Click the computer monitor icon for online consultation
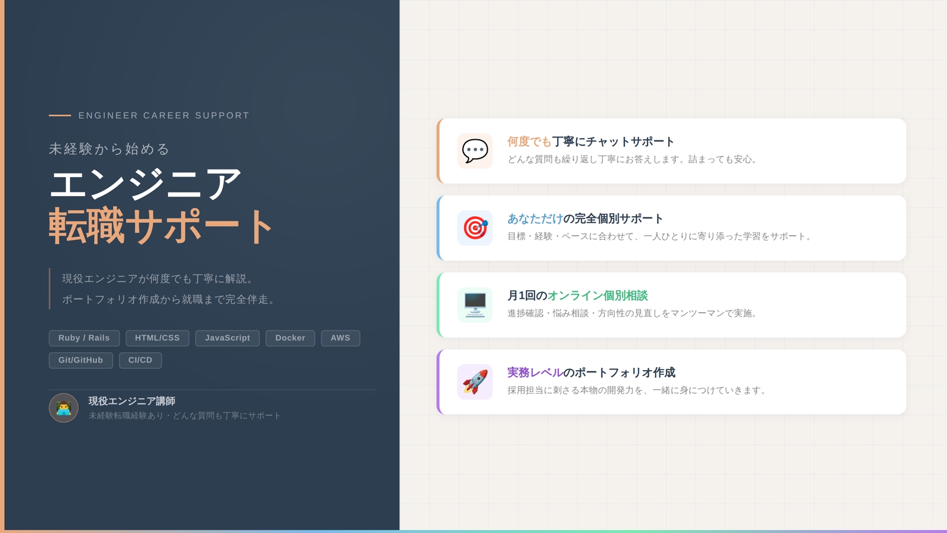947x533 pixels. (474, 304)
